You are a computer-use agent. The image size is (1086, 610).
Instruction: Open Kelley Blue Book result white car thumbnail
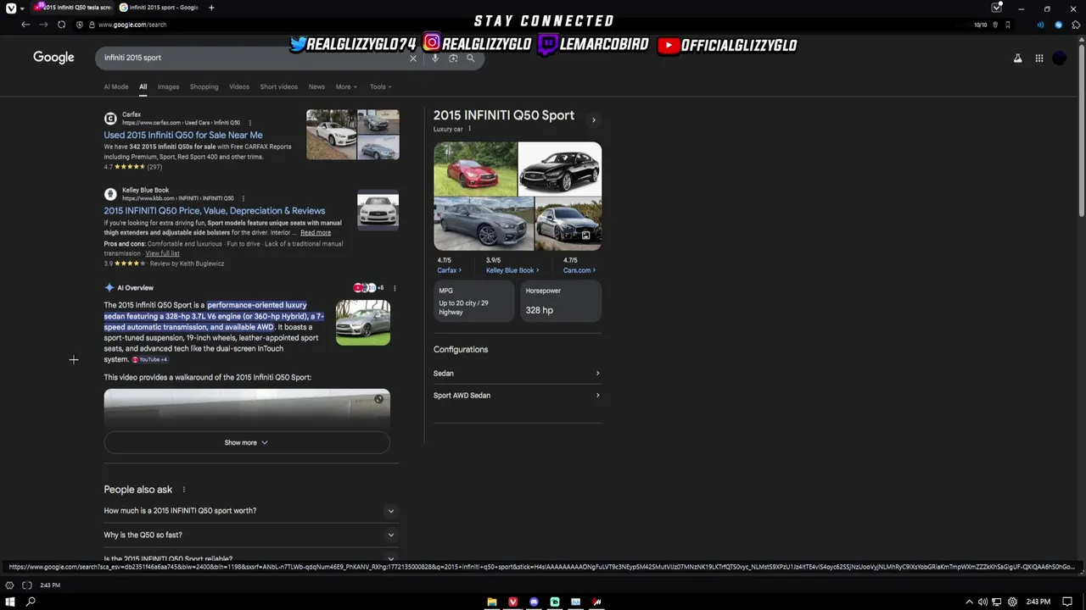(378, 210)
